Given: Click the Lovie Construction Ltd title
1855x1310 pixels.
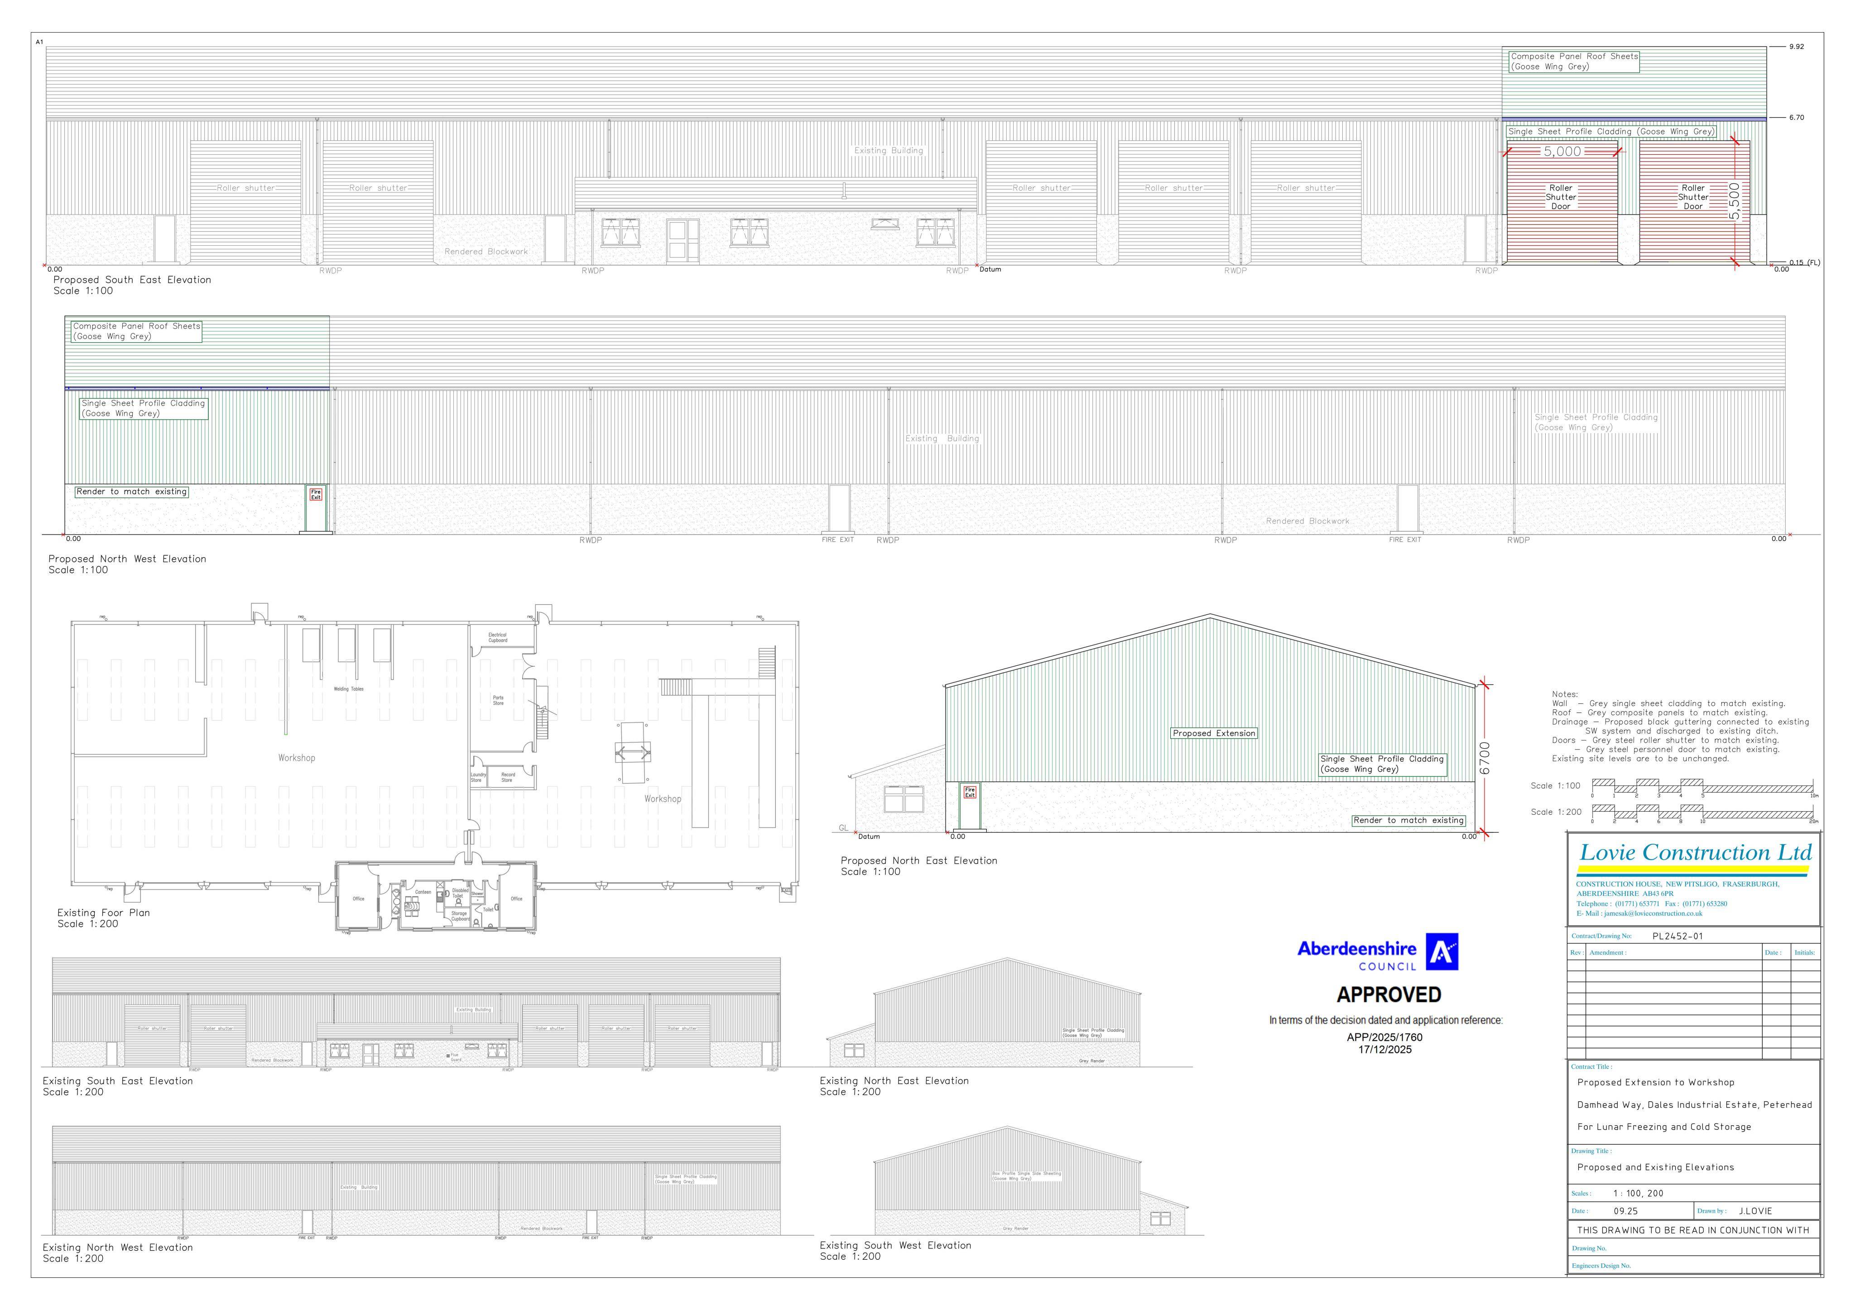Looking at the screenshot, I should point(1696,853).
